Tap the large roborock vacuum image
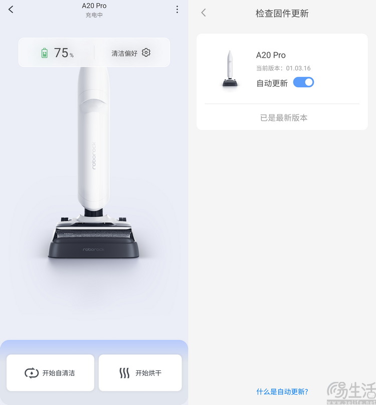376x405 pixels. [93, 163]
